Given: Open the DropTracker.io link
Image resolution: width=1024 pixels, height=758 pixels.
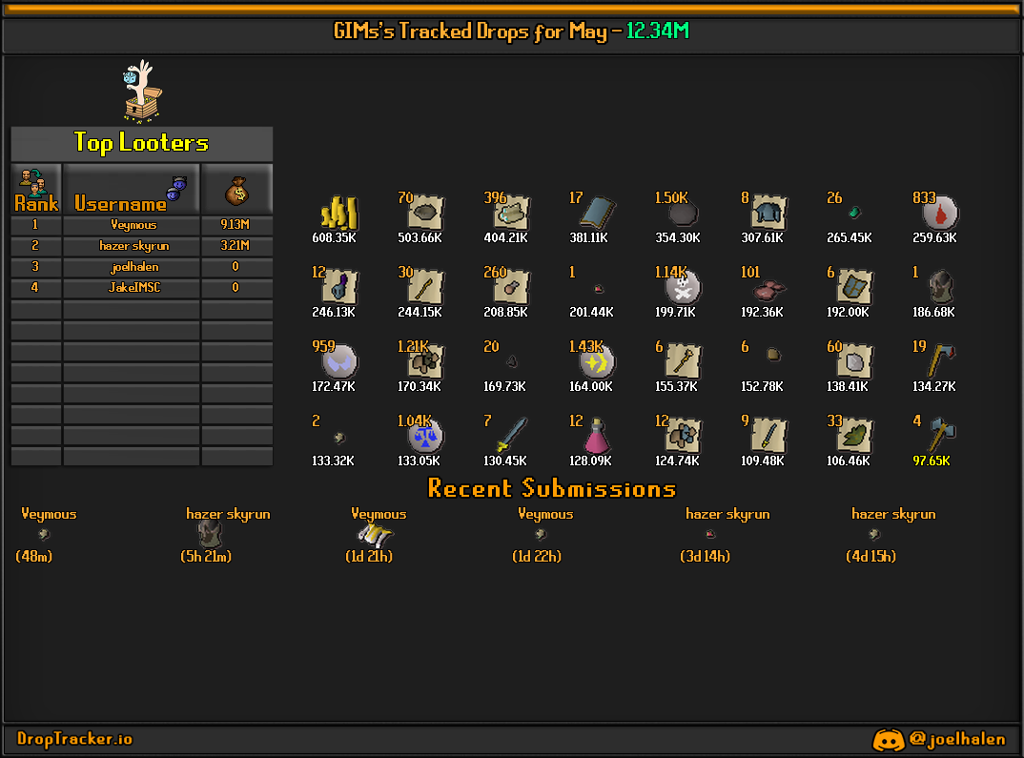Looking at the screenshot, I should pyautogui.click(x=74, y=739).
